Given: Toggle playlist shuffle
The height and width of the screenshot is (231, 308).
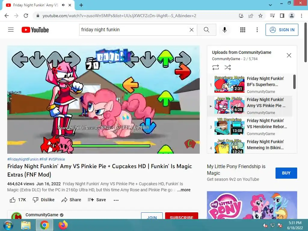Looking at the screenshot, I should (x=227, y=67).
